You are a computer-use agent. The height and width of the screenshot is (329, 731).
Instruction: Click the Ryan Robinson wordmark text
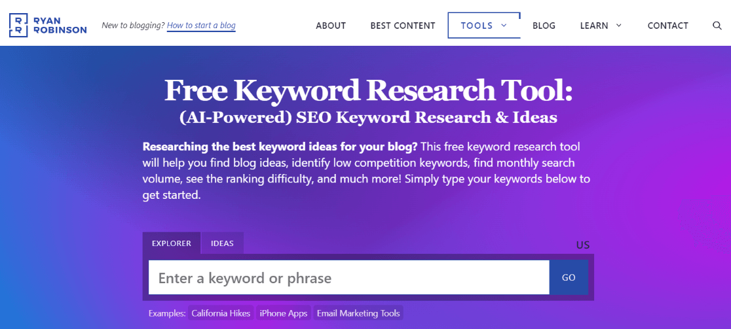60,25
